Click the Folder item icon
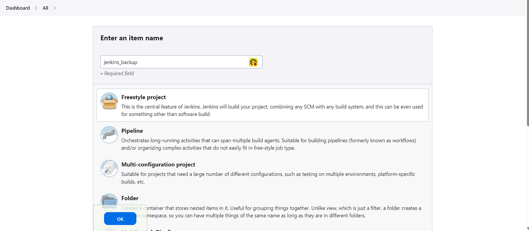Viewport: 529px width, 231px height. 109,202
